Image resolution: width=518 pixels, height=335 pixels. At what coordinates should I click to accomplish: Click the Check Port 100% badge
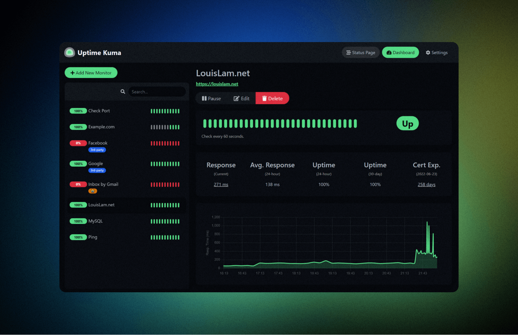click(78, 111)
